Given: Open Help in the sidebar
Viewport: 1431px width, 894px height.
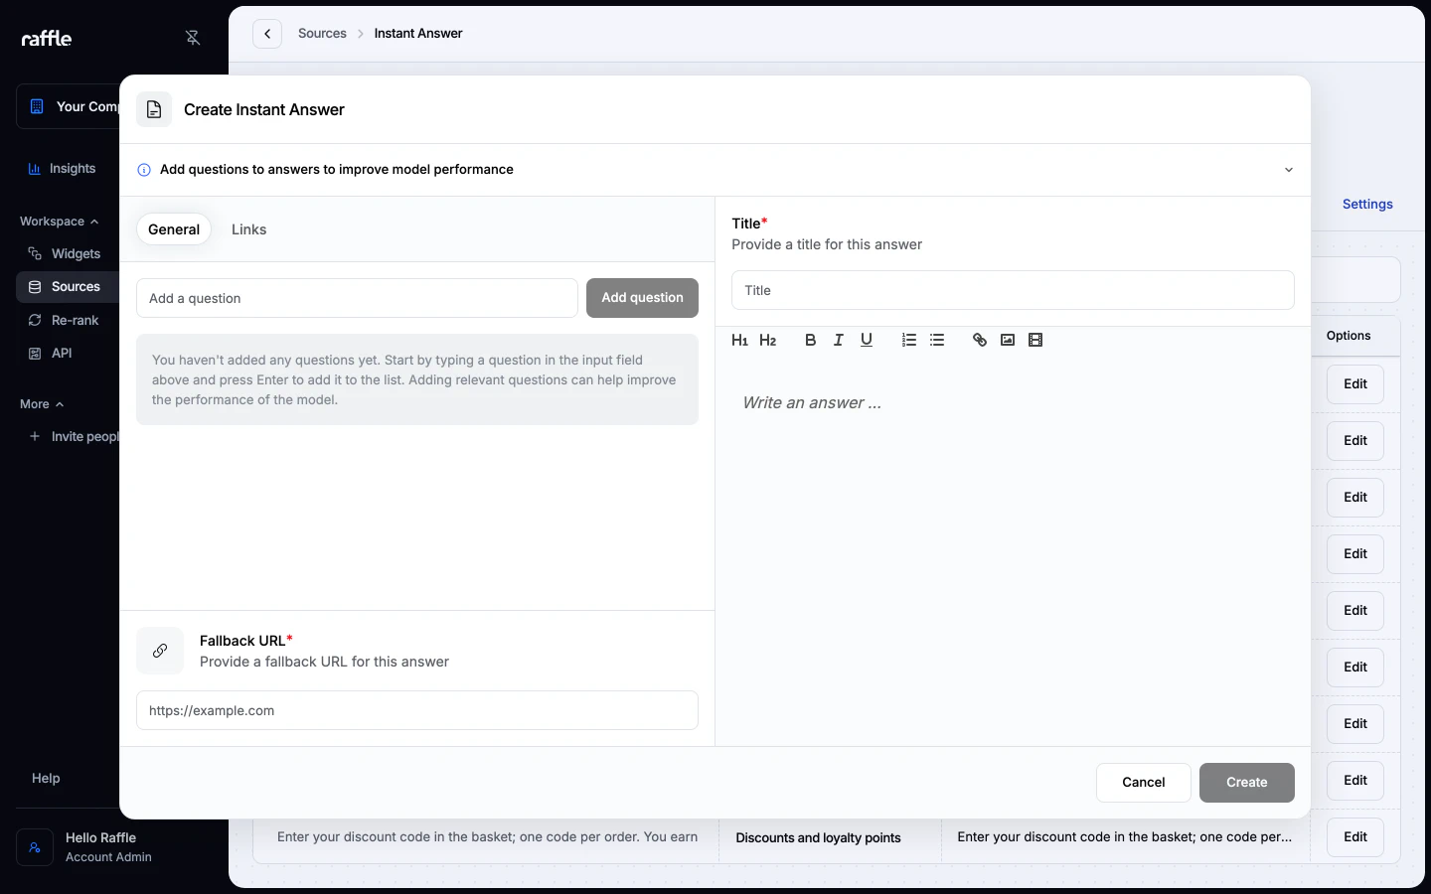Looking at the screenshot, I should (x=46, y=779).
